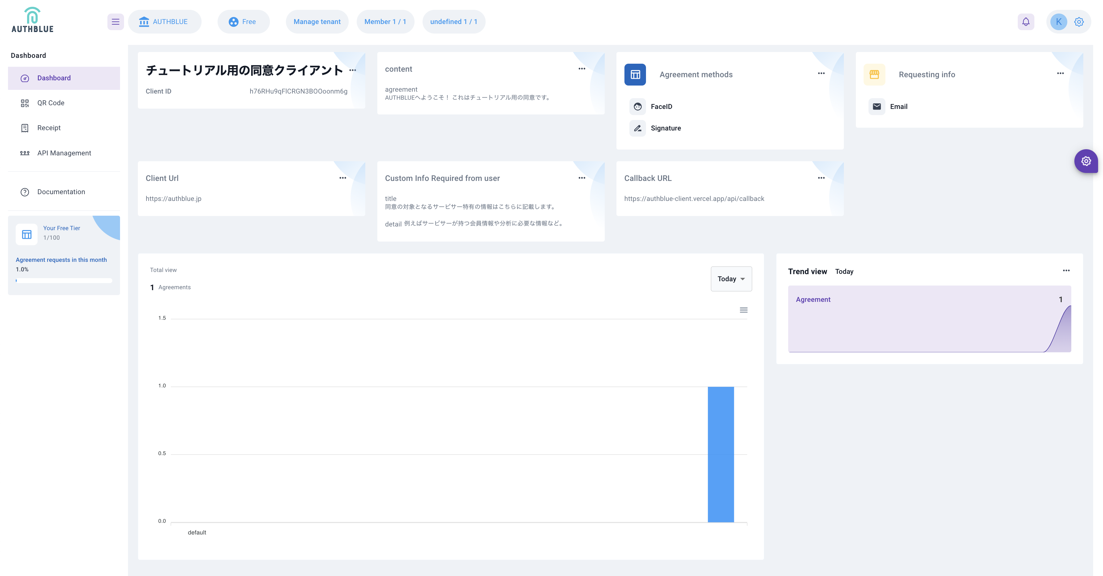Open options menu of Callback URL card
This screenshot has height=576, width=1103.
pyautogui.click(x=821, y=178)
